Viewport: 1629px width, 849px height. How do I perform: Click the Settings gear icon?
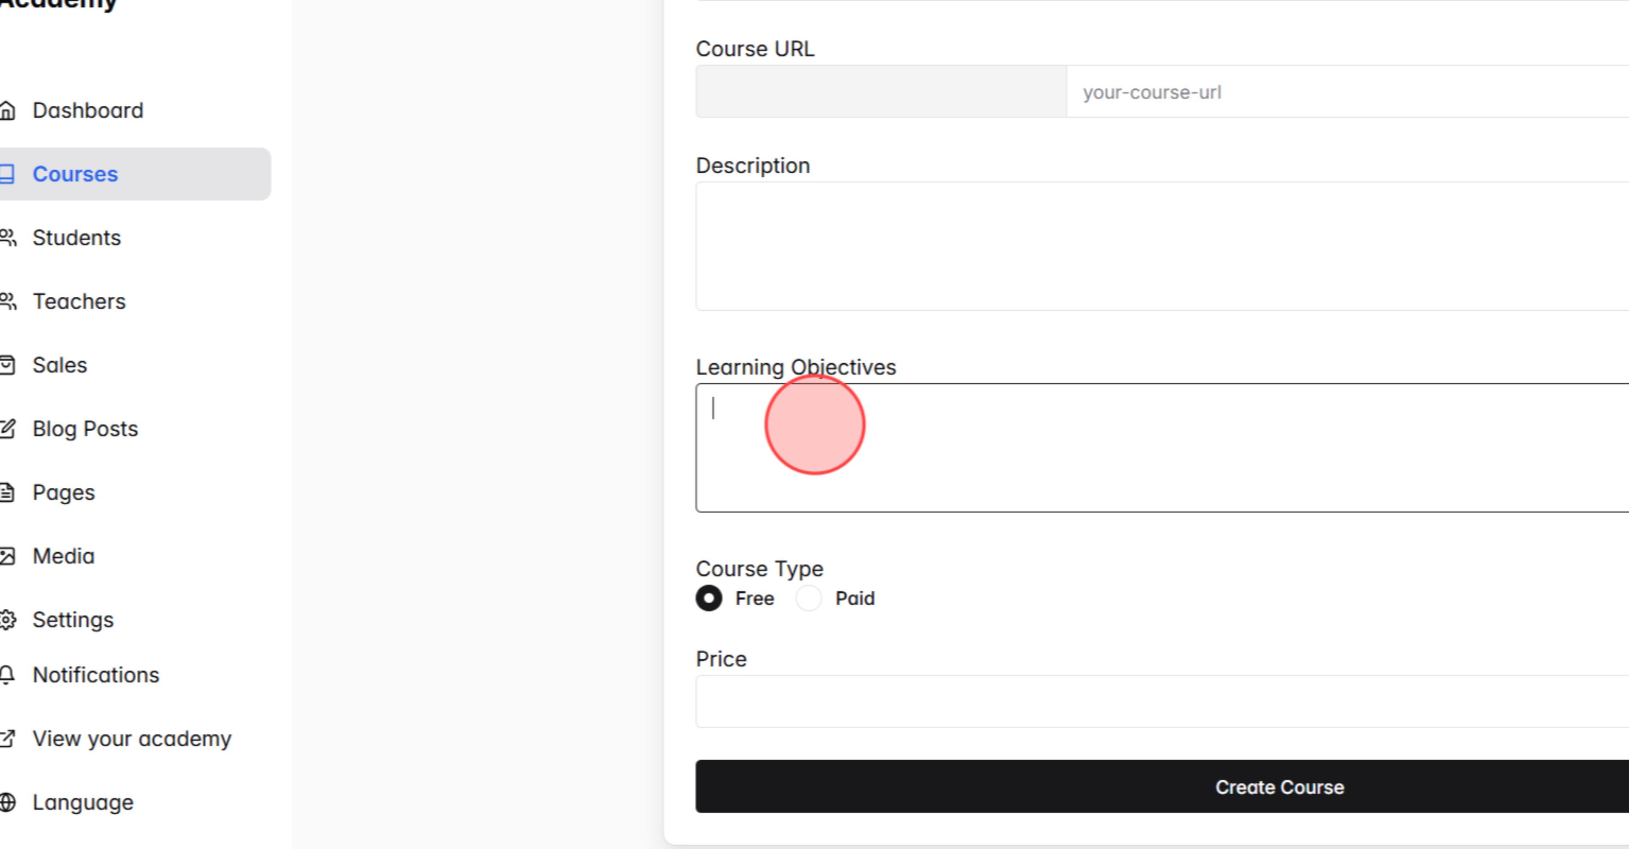point(8,619)
